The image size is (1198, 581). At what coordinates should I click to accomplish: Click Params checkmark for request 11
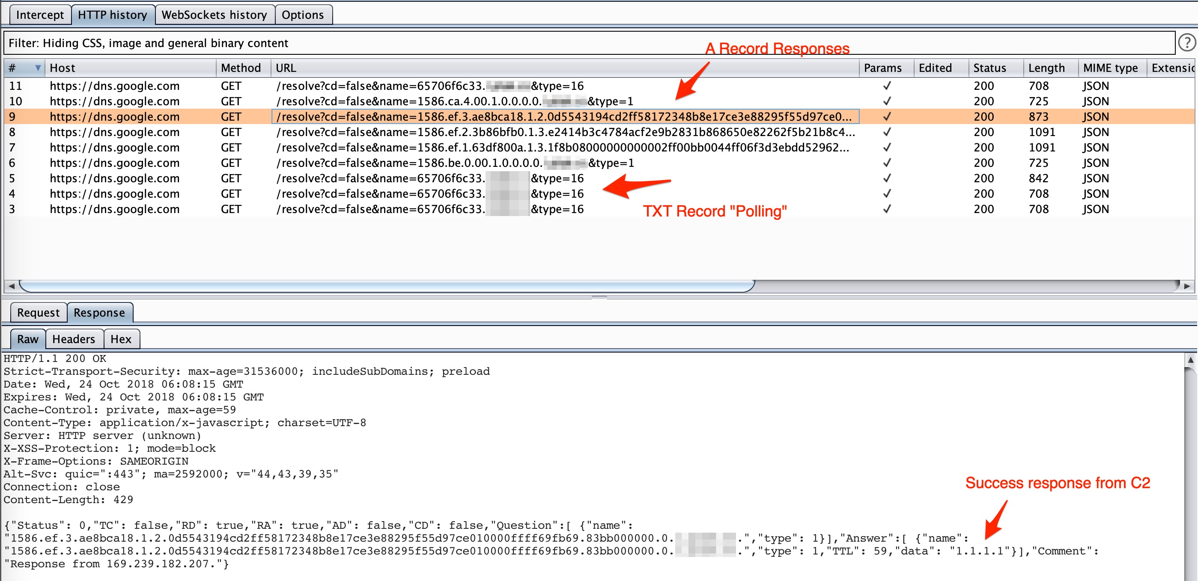[886, 86]
